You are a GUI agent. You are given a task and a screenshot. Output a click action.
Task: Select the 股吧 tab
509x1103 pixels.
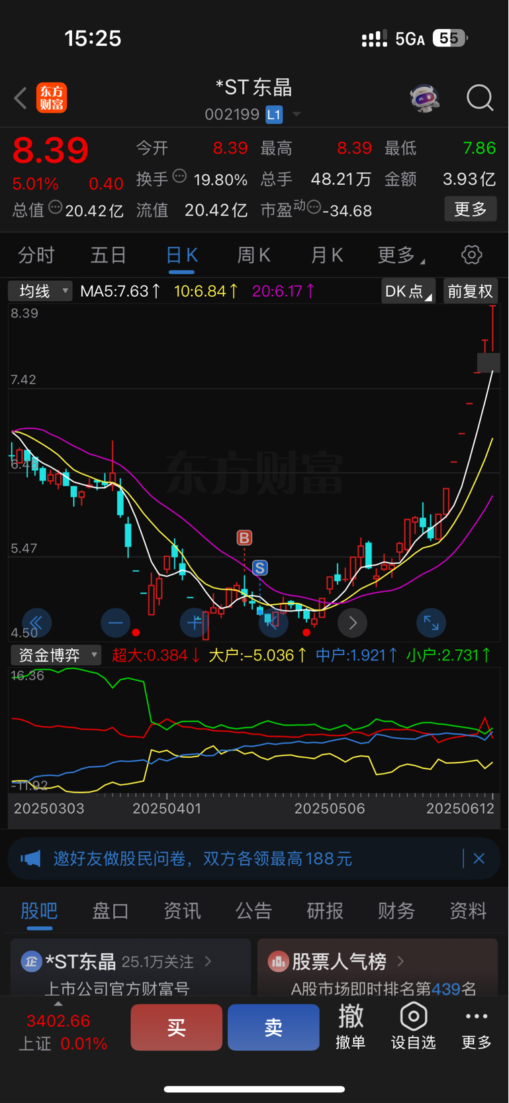point(39,911)
